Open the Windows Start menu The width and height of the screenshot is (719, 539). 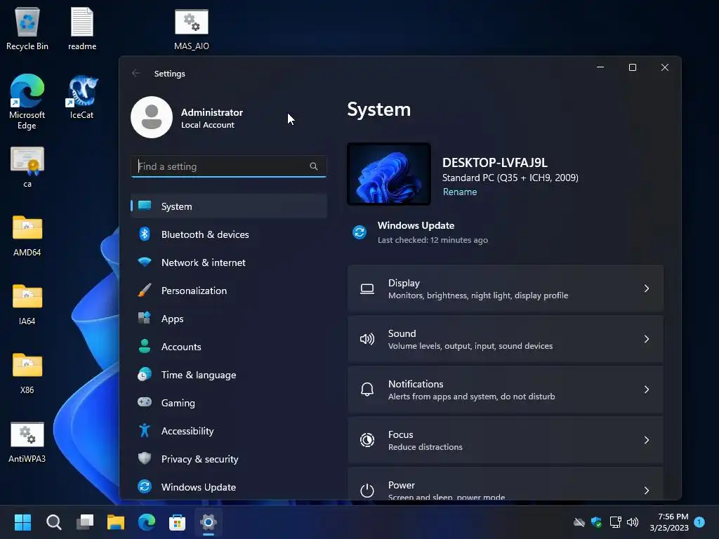(x=23, y=522)
